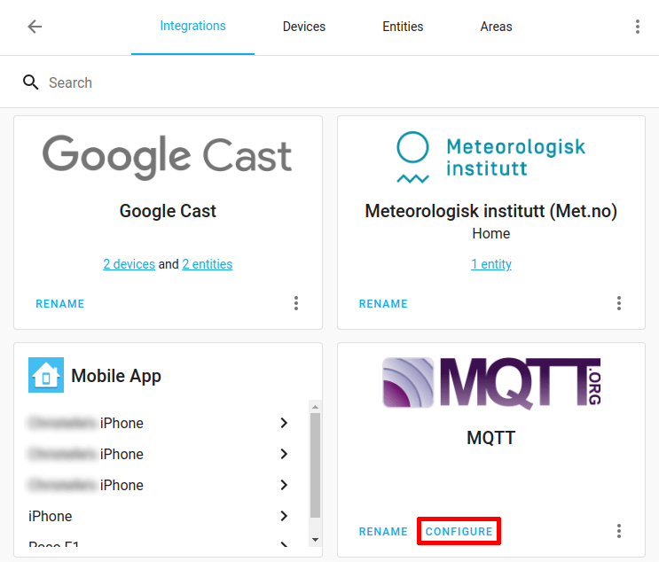Screen dimensions: 659x562
Task: Go back with the arrow icon
Action: point(35,27)
